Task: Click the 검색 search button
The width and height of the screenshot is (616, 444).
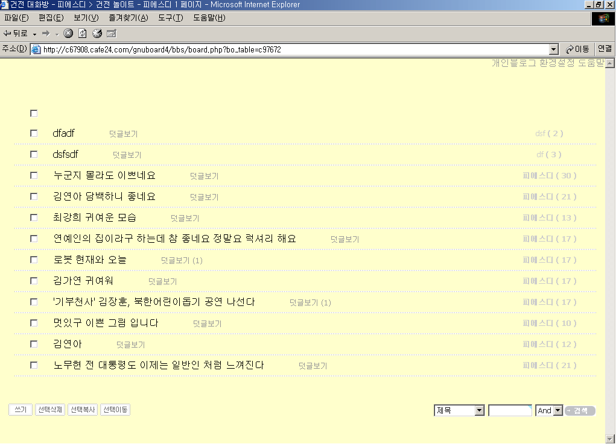Action: (x=580, y=411)
